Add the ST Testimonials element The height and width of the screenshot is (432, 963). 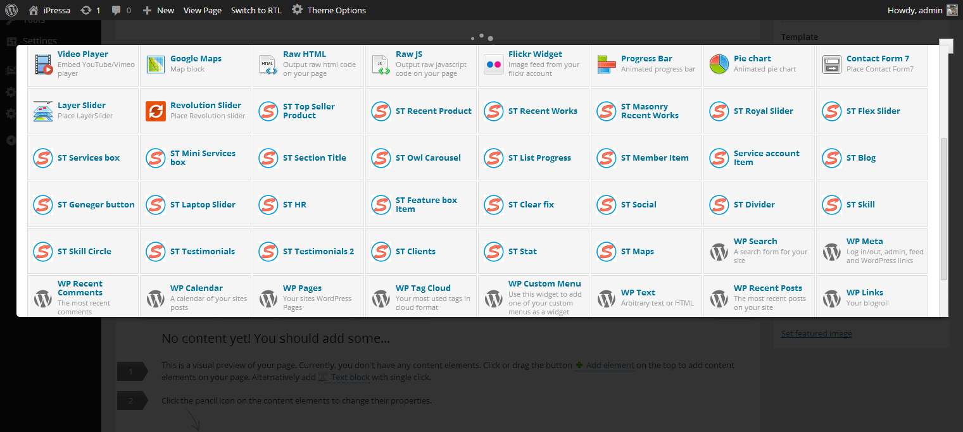(x=196, y=252)
